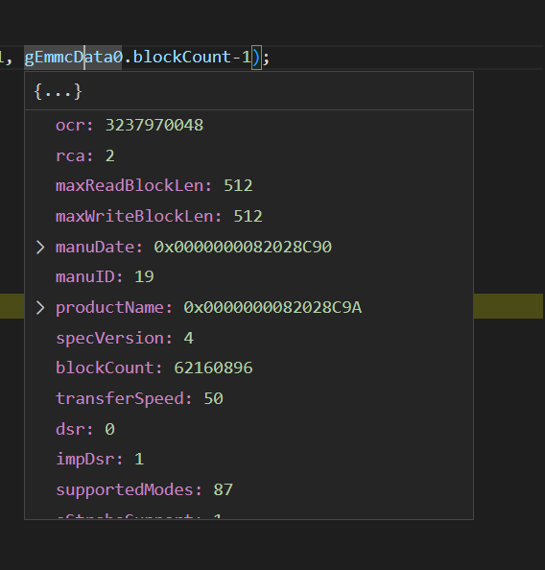Expand the productName entry
Image resolution: width=545 pixels, height=570 pixels.
(x=40, y=308)
